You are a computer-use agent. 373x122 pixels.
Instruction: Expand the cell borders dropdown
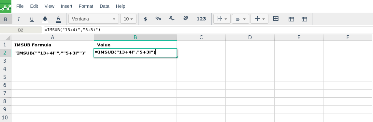pyautogui.click(x=222, y=19)
